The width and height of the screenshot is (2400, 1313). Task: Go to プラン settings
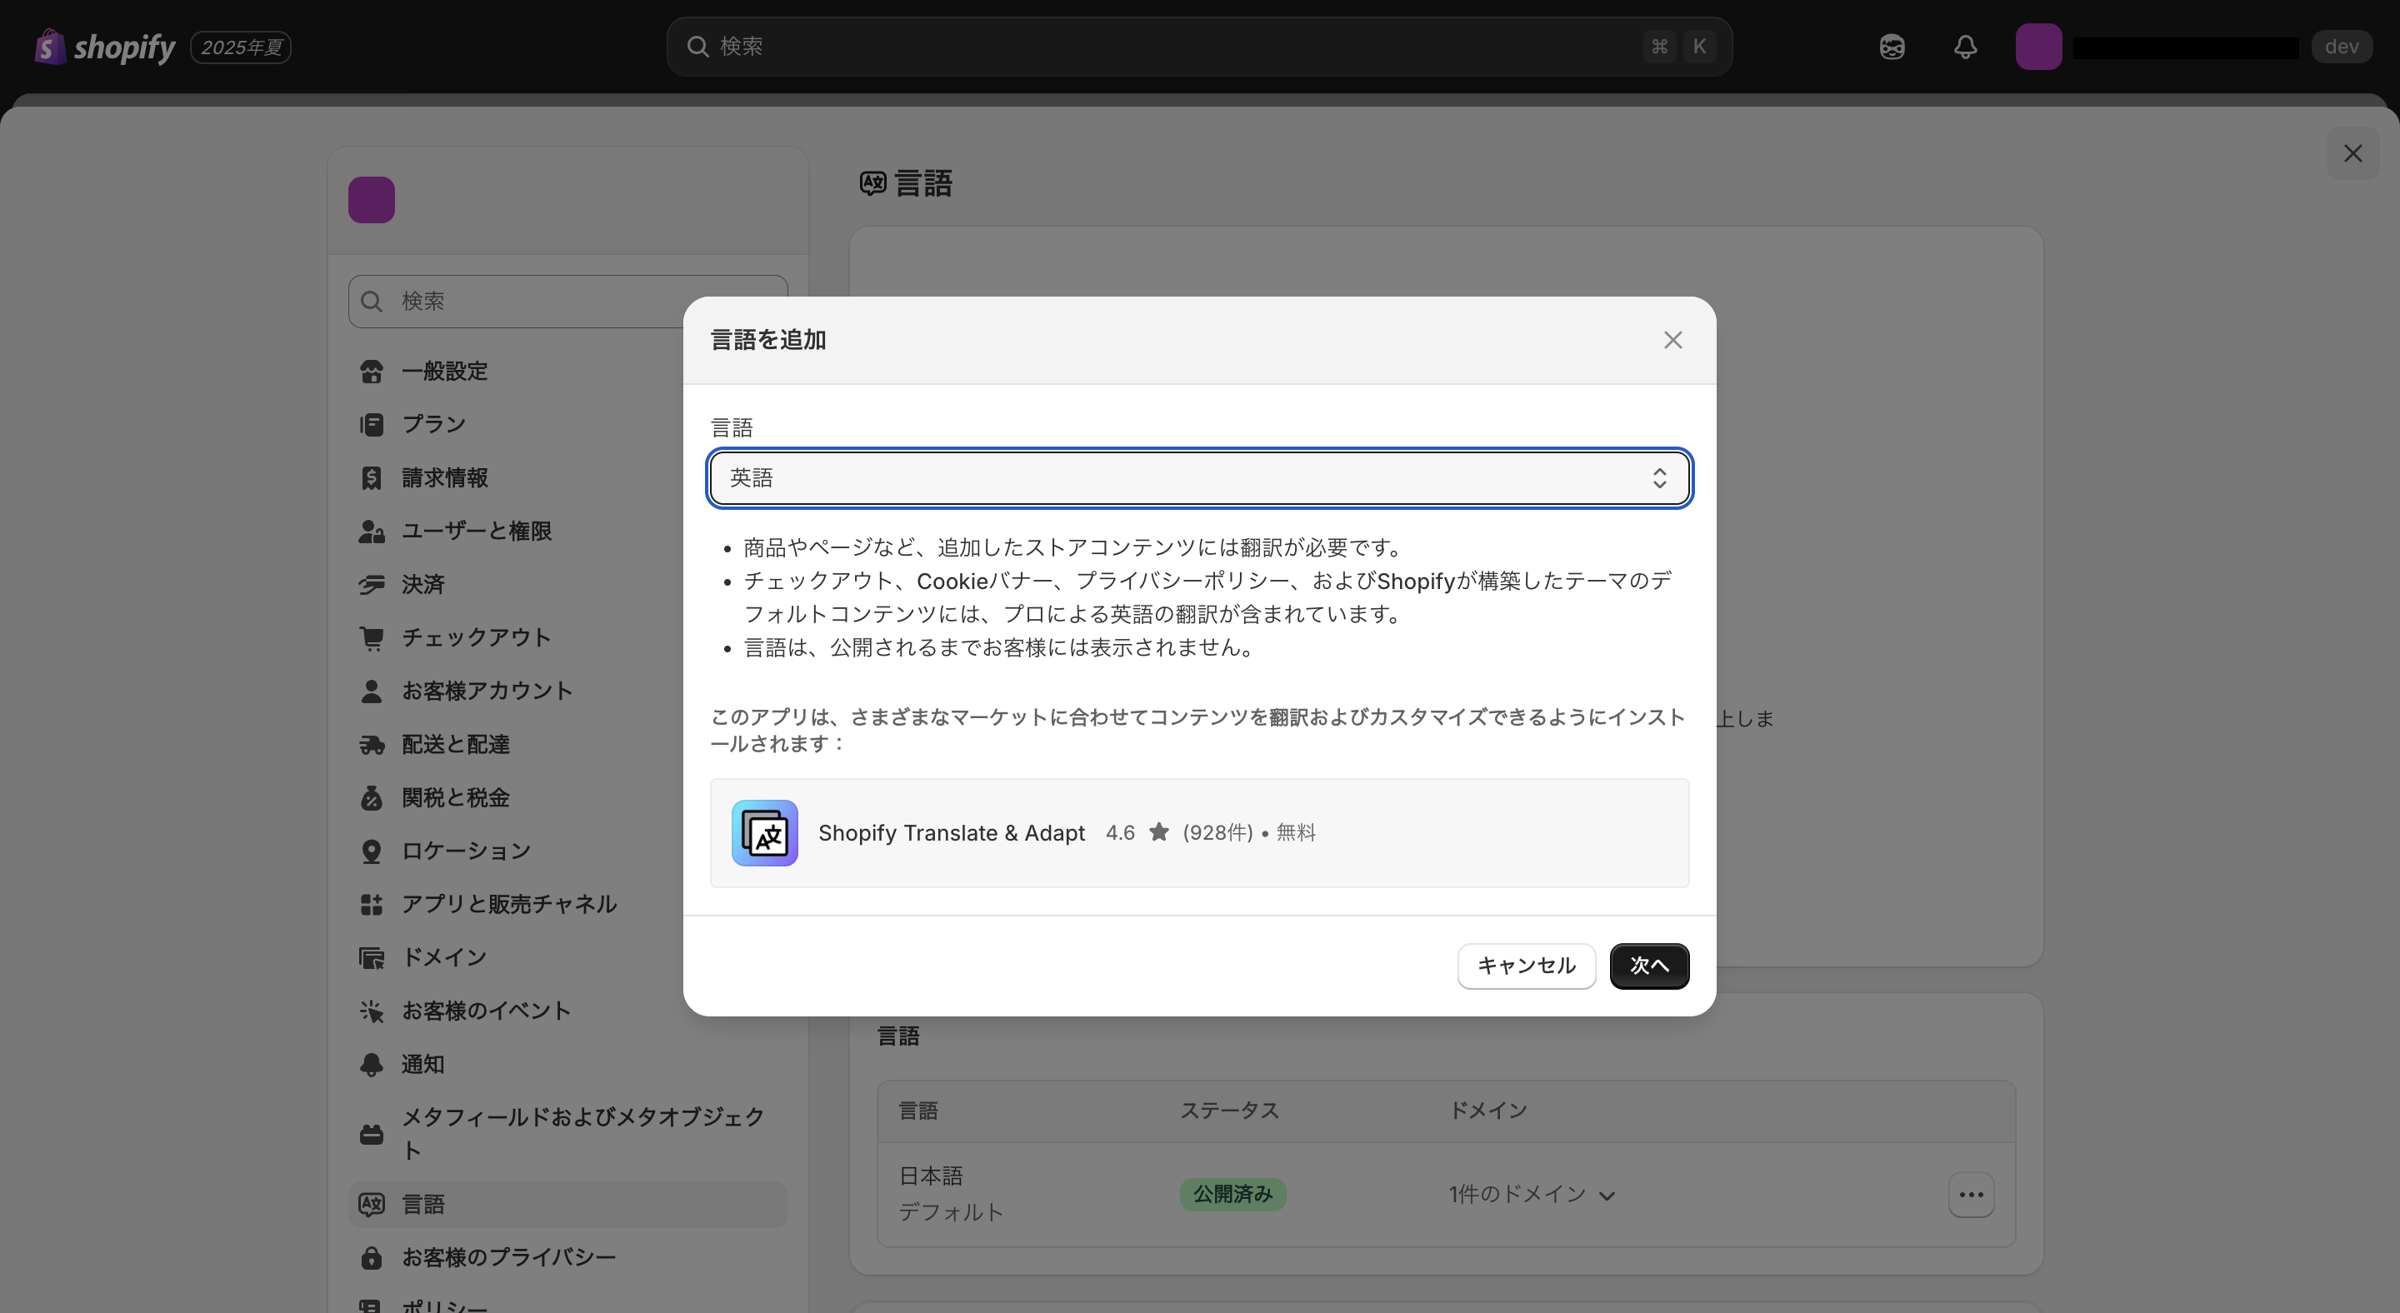pyautogui.click(x=567, y=424)
